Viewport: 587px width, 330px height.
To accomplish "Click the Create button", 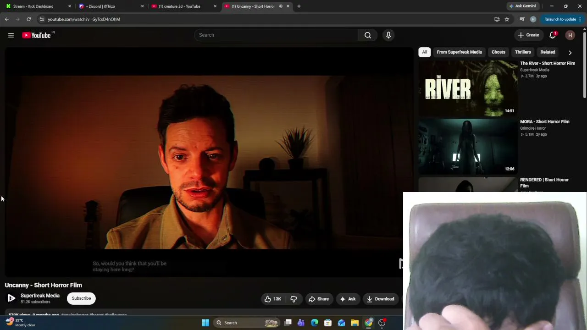I will point(528,35).
